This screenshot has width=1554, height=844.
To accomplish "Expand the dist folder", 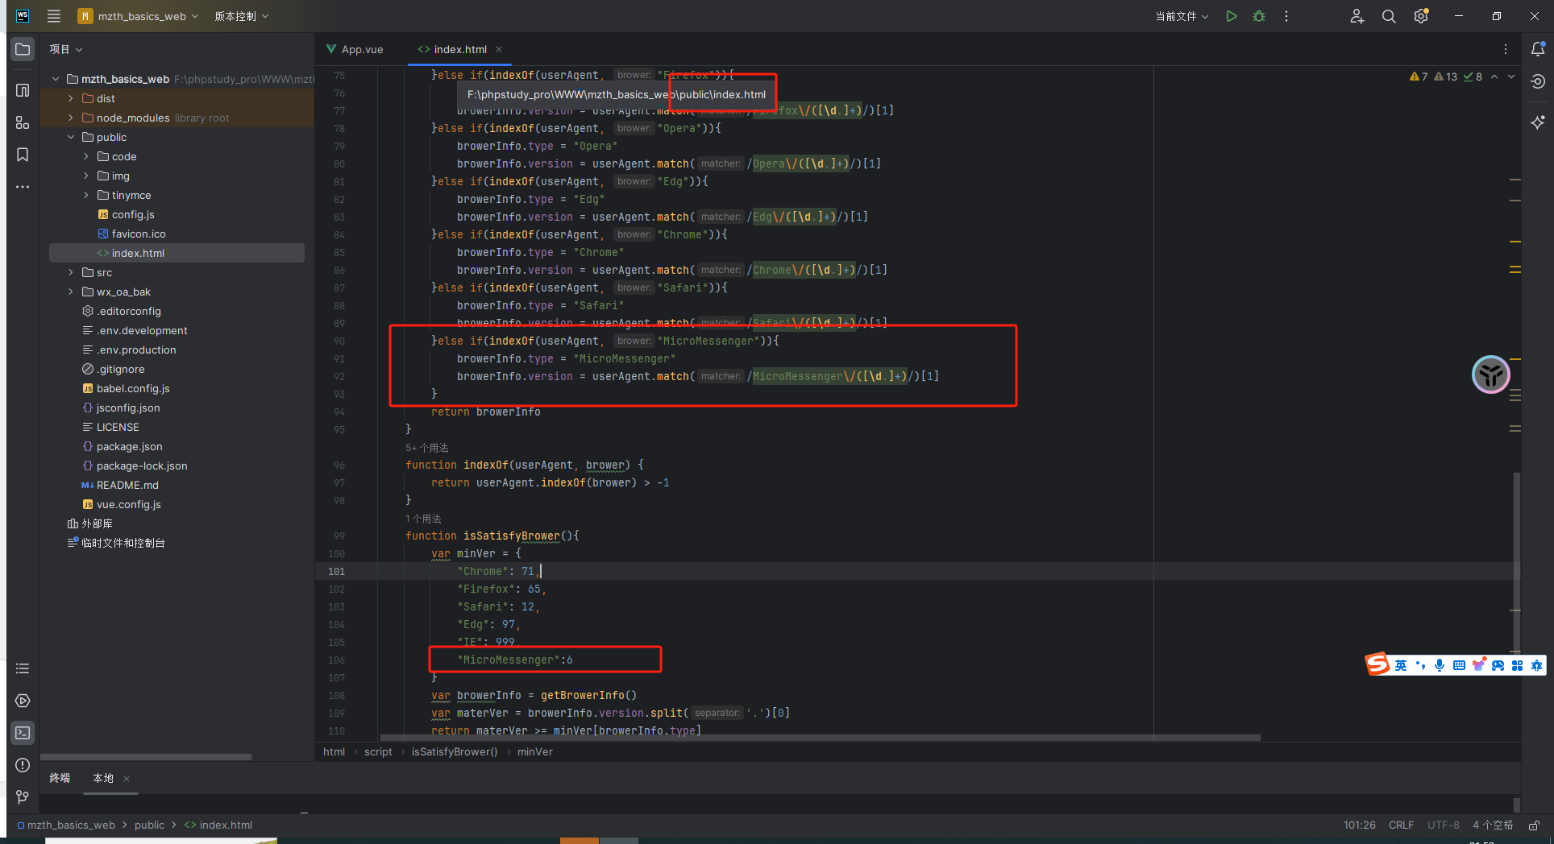I will pyautogui.click(x=71, y=98).
